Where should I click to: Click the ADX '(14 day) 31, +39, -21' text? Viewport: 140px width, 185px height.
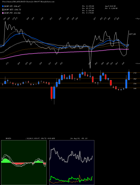click(79, 138)
